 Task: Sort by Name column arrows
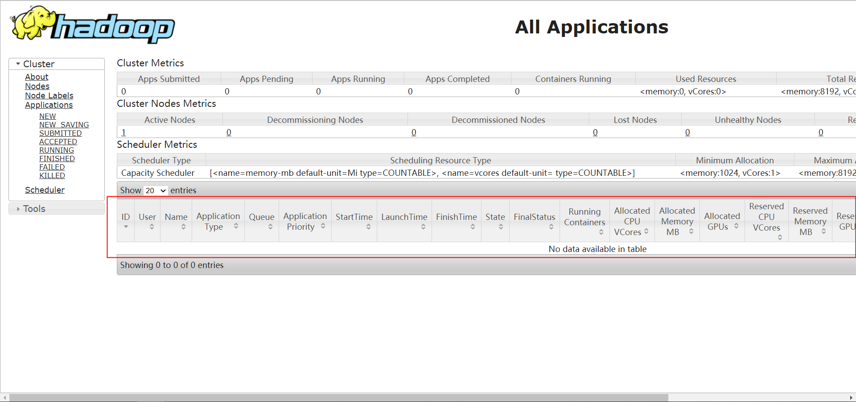183,227
